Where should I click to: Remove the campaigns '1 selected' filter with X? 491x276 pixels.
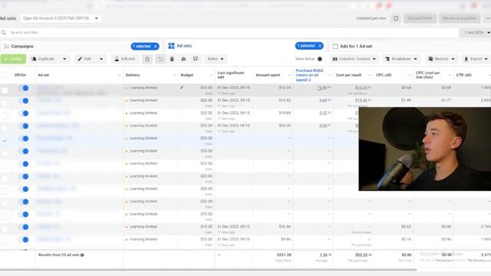[x=155, y=46]
